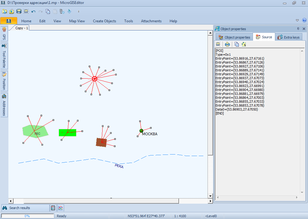Click the Save disk icon in toolbar
The width and height of the screenshot is (308, 219).
pos(19,11)
